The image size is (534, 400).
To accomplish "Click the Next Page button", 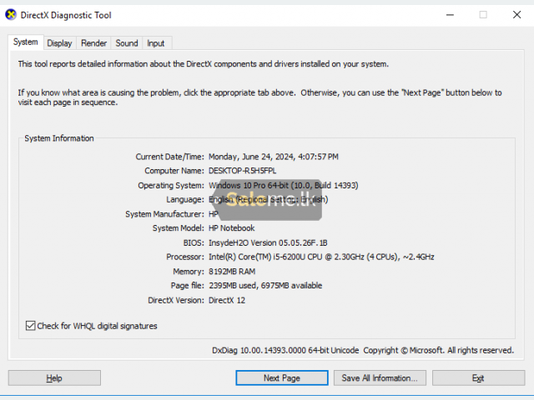I will pyautogui.click(x=282, y=377).
